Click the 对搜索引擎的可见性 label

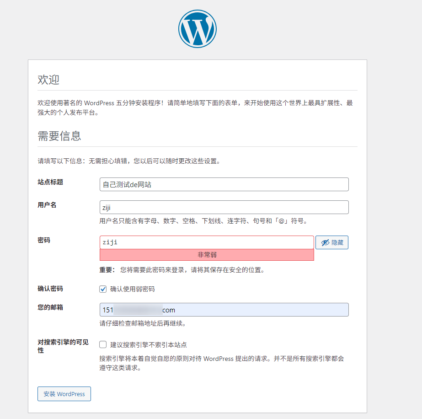[63, 346]
